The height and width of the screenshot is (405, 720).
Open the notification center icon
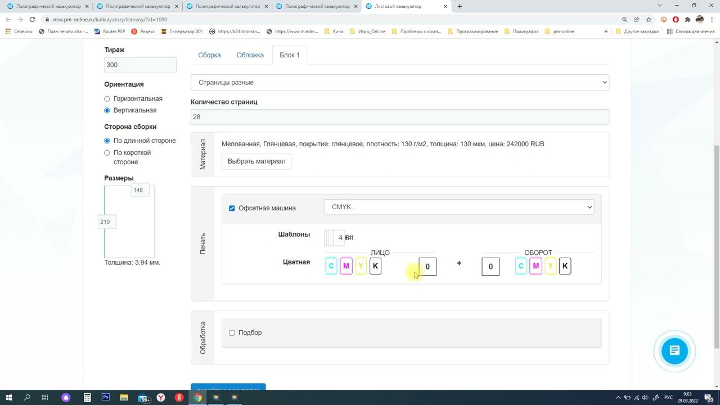[709, 398]
